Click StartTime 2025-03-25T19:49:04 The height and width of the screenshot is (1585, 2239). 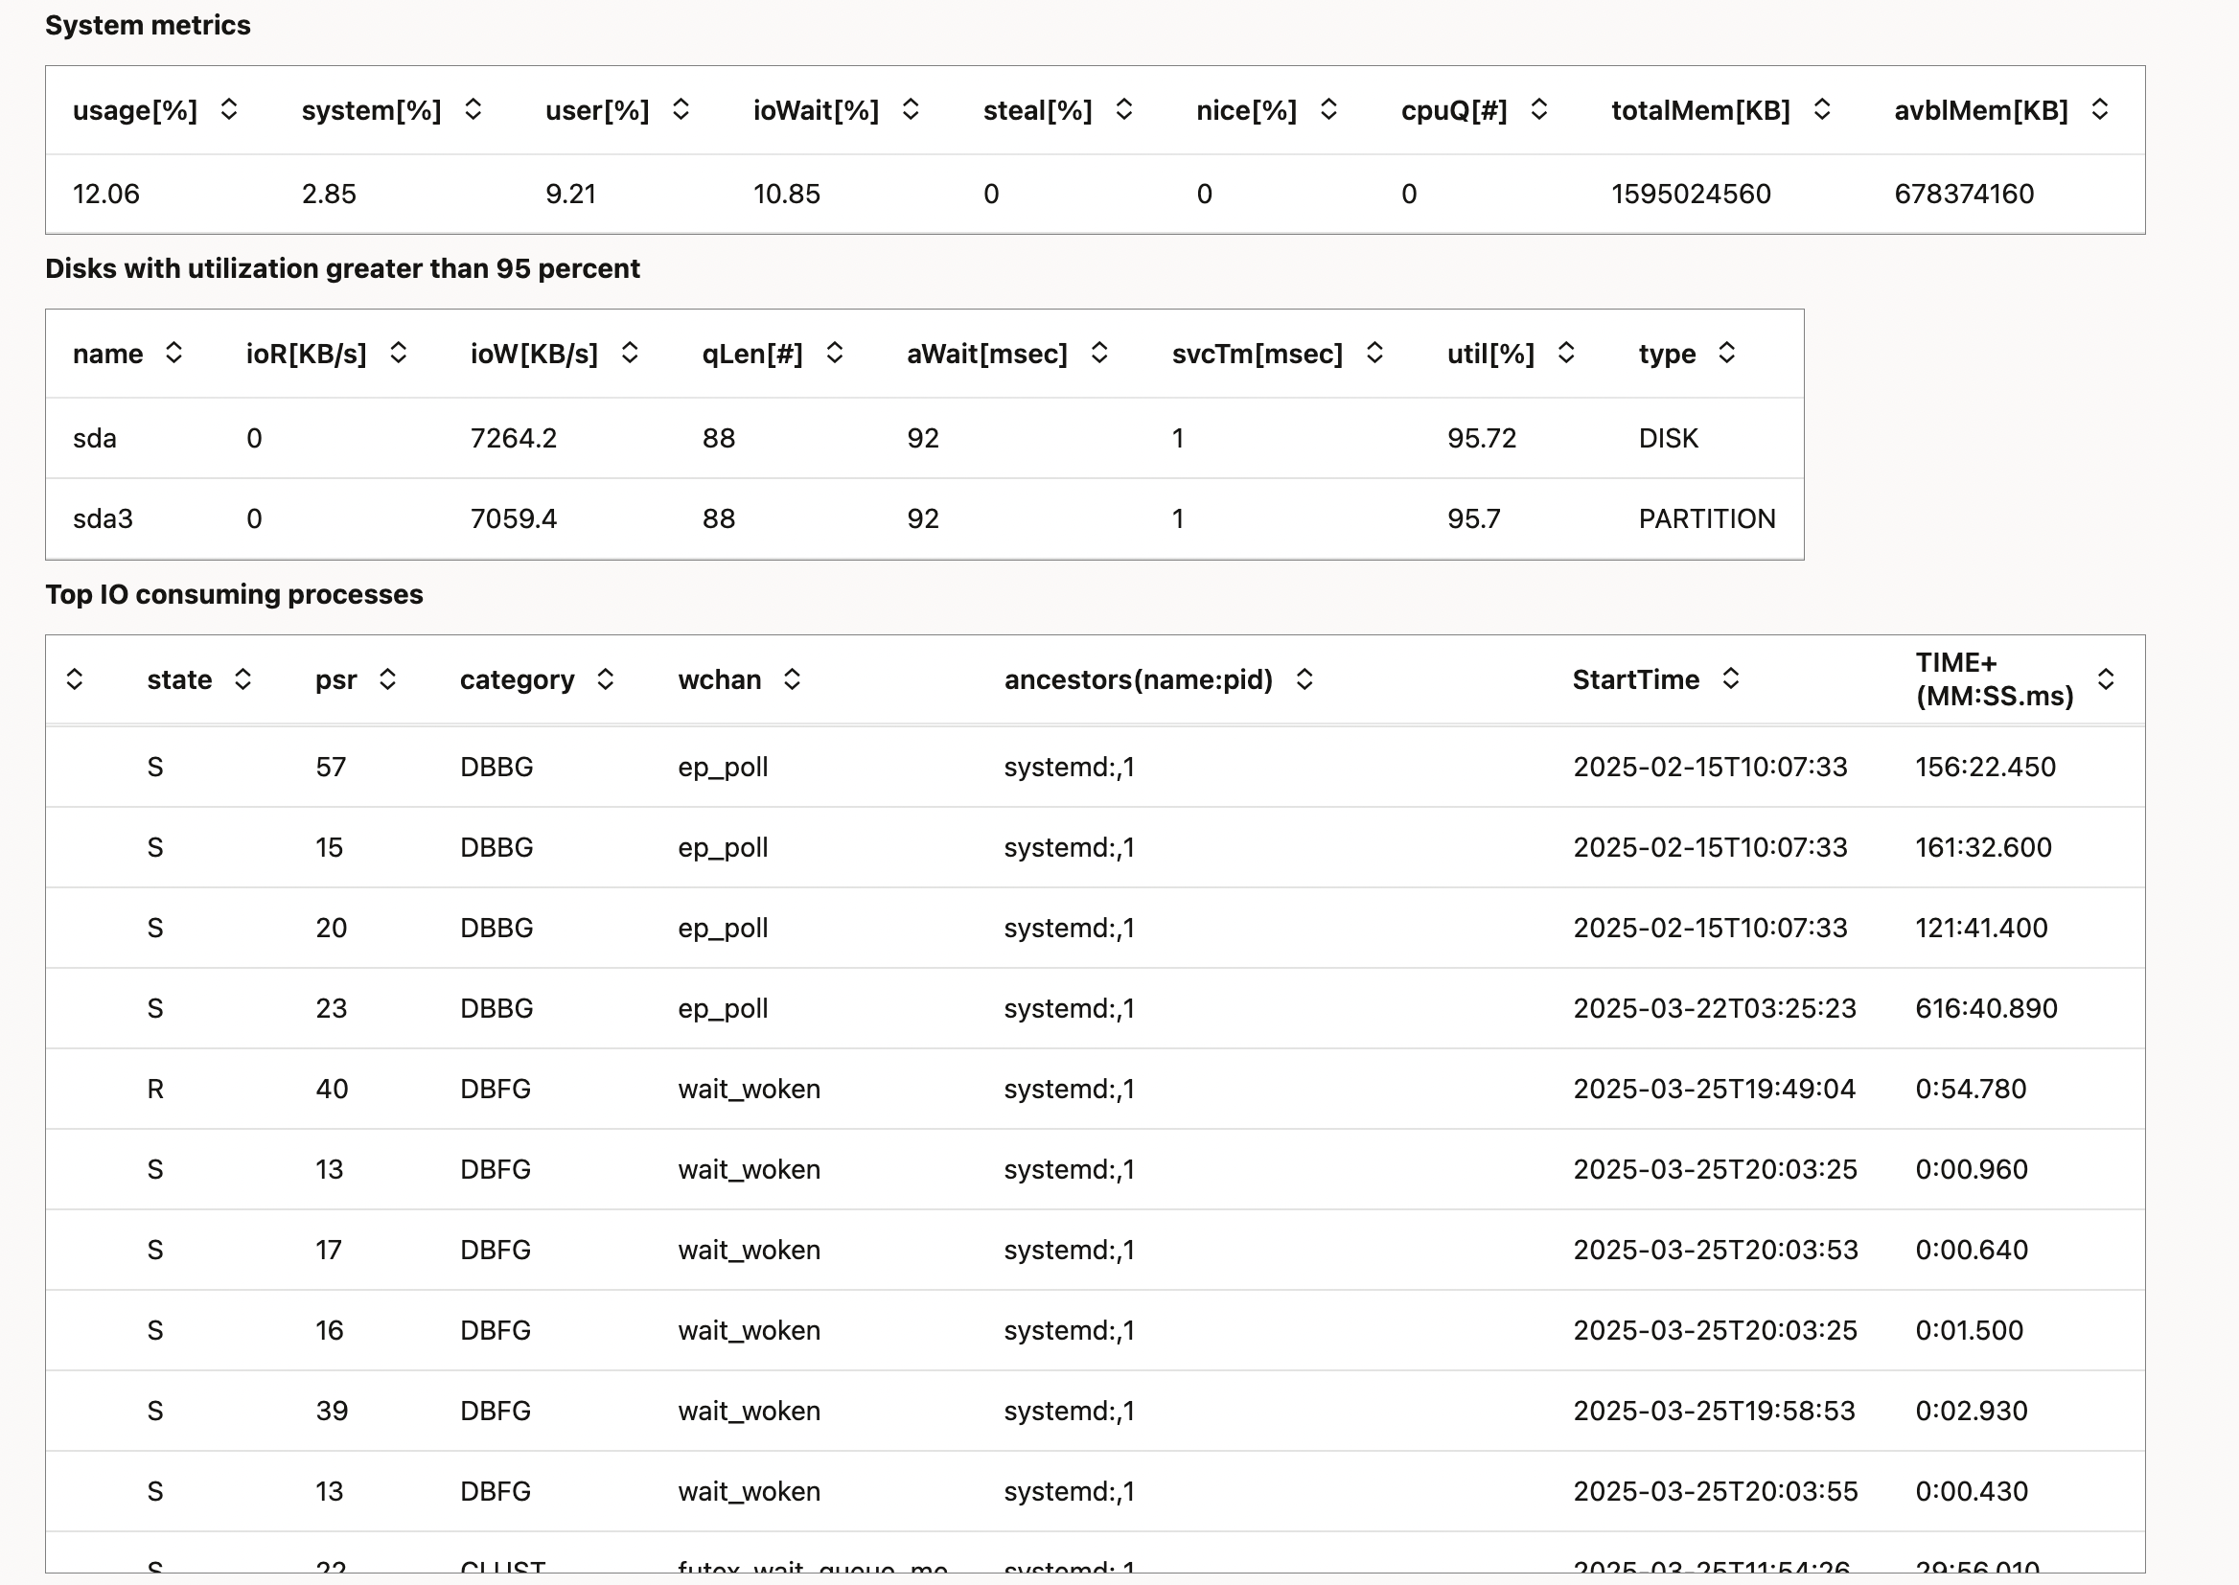pyautogui.click(x=1714, y=1089)
